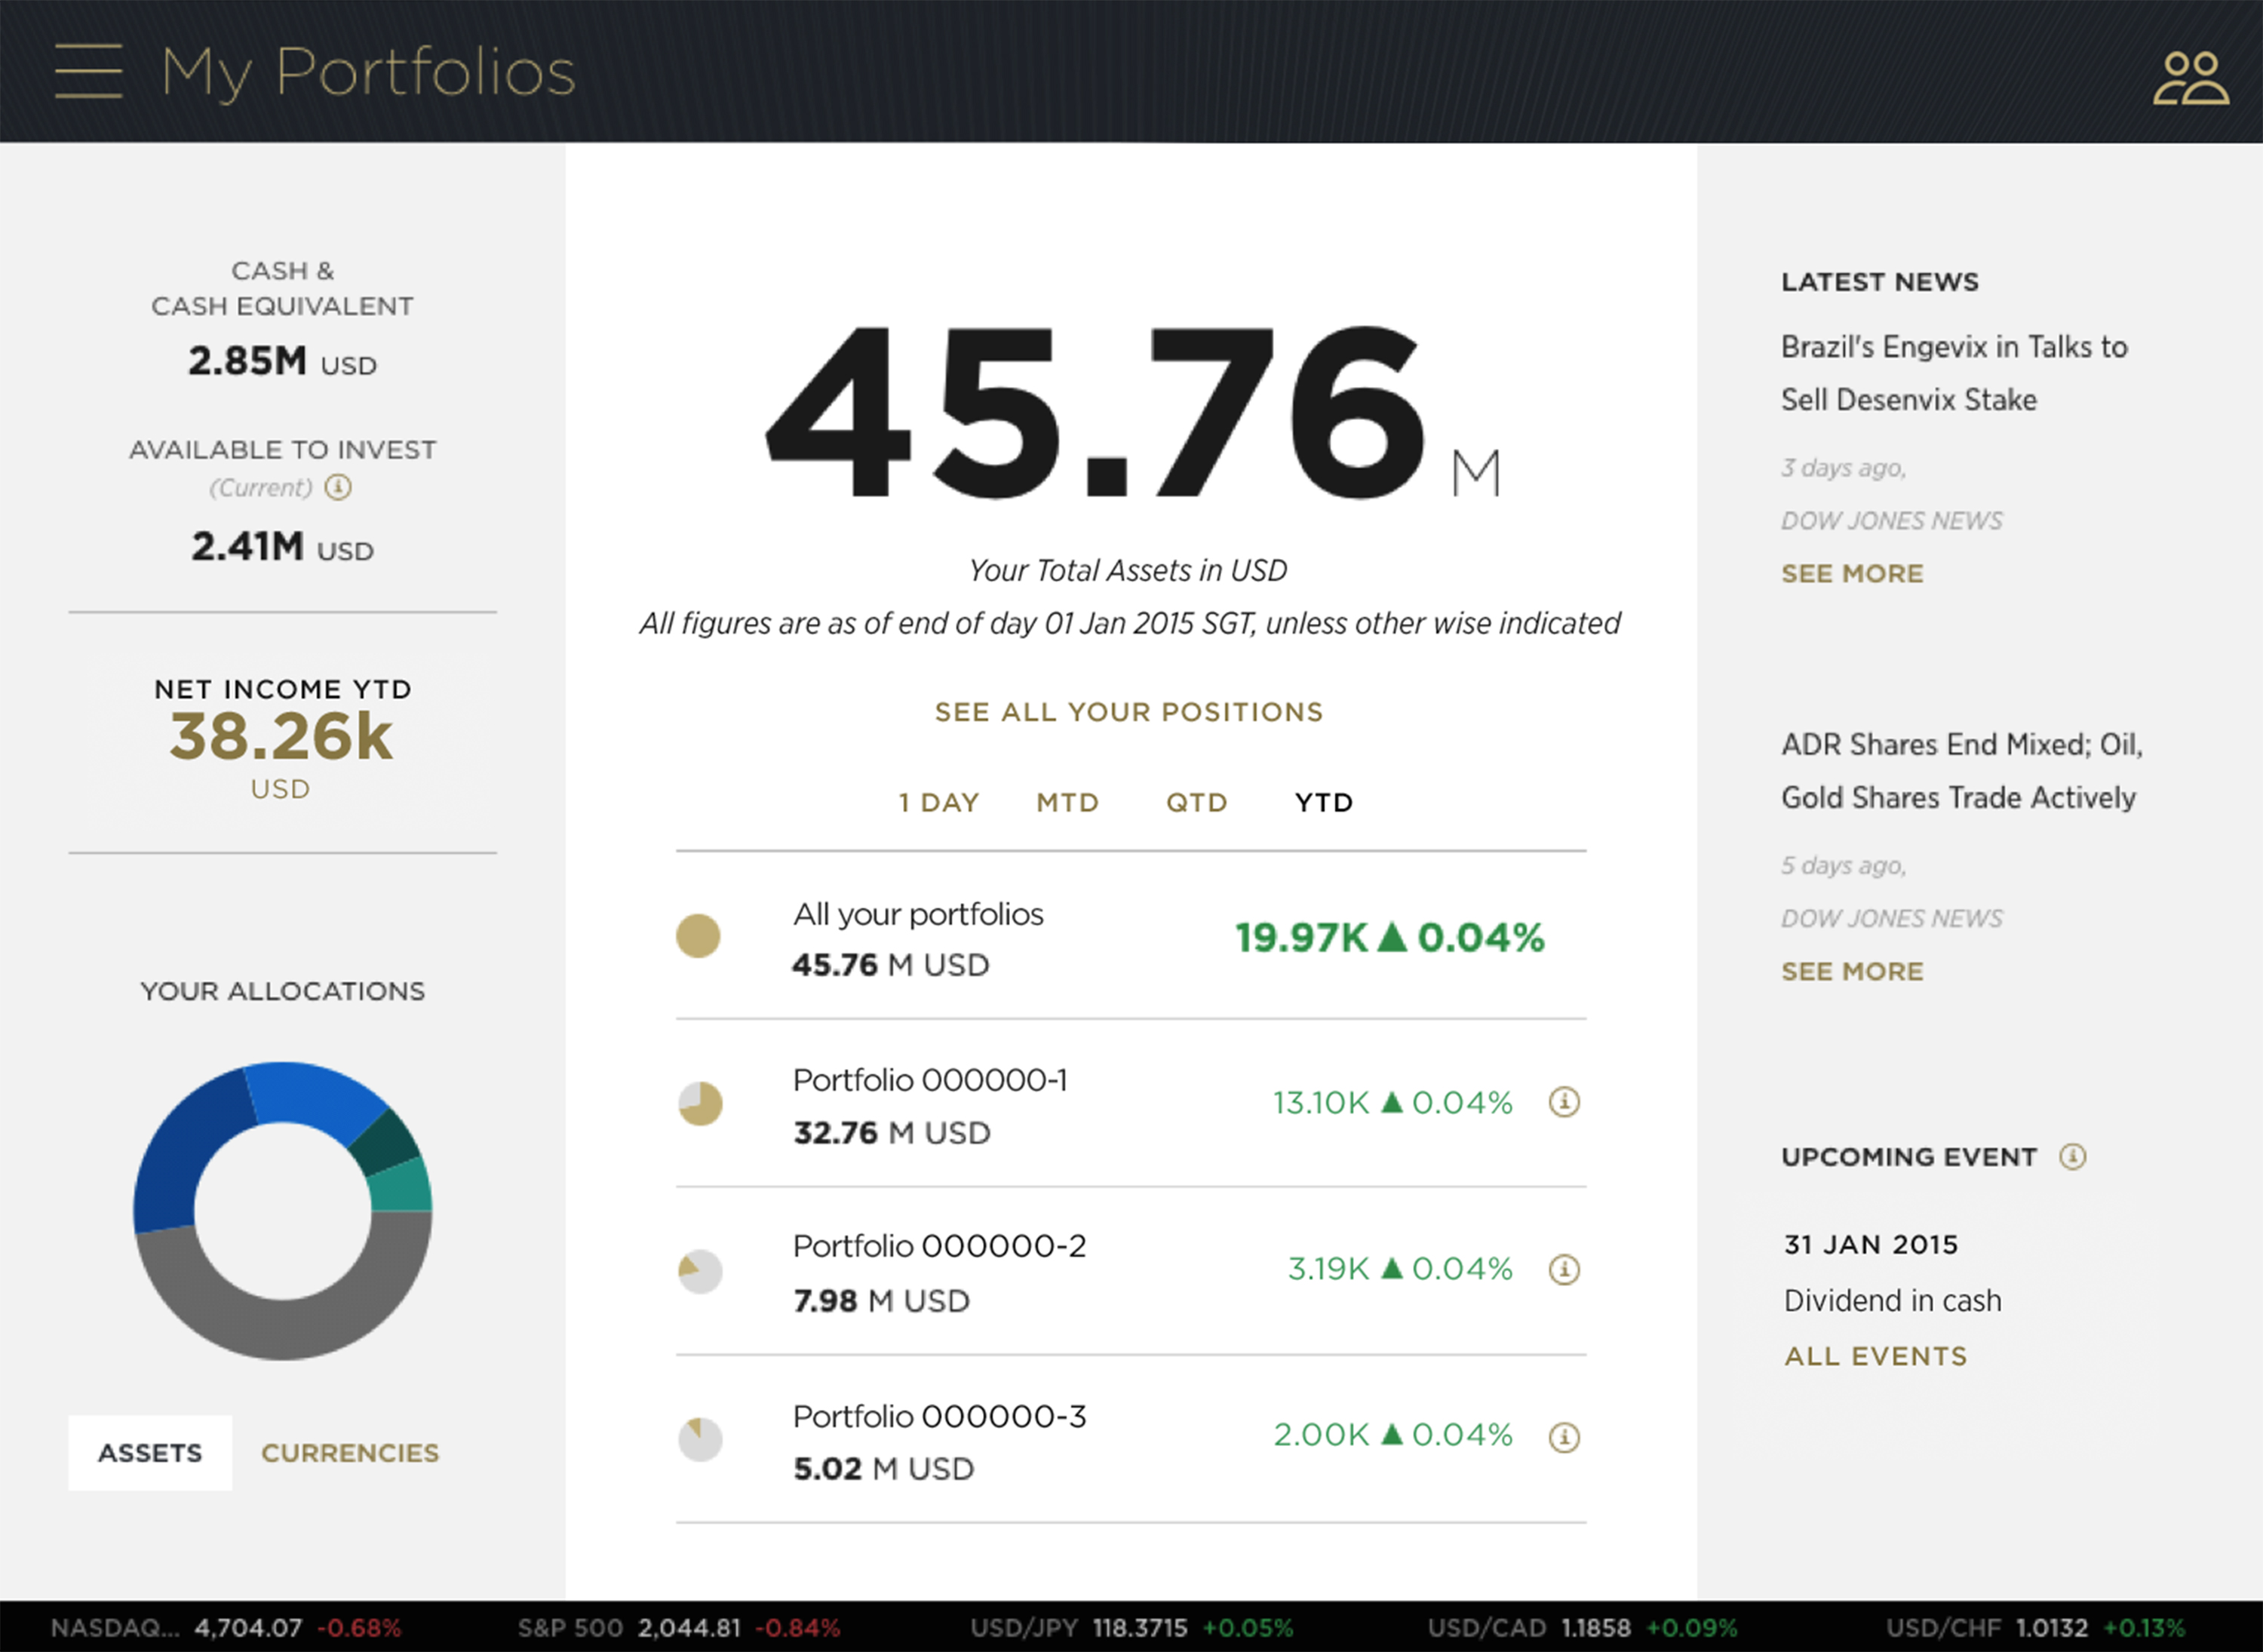Screen dimensions: 2263x1652
Task: Open Portfolio 000000-3 row
Action: pos(1131,1440)
